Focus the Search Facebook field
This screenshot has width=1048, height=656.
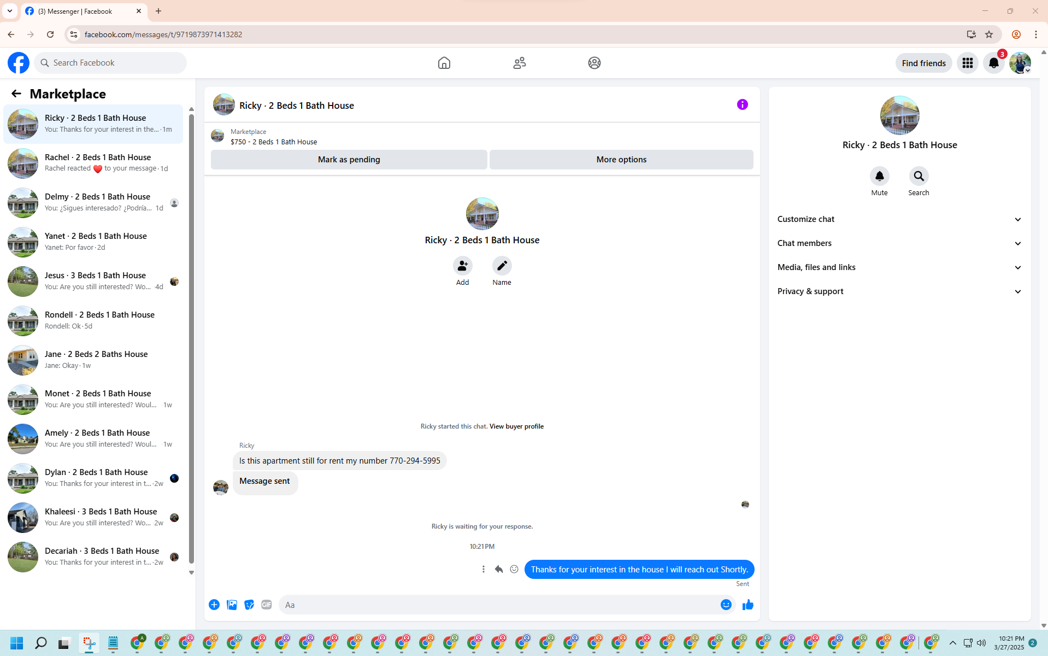click(110, 63)
